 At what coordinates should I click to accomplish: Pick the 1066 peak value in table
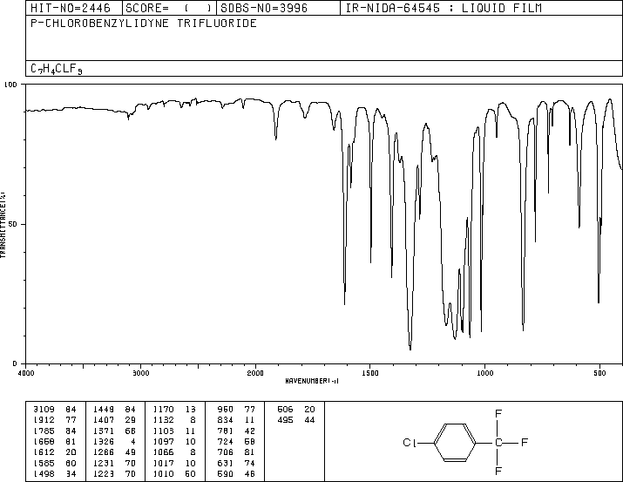163,452
